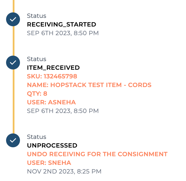Click the Status label above RECEIVING_STARTED
This screenshot has height=181, width=186.
tap(36, 16)
